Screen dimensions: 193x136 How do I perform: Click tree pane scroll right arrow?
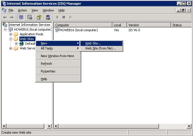(49, 126)
